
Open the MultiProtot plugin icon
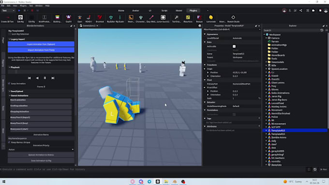[x=45, y=19]
